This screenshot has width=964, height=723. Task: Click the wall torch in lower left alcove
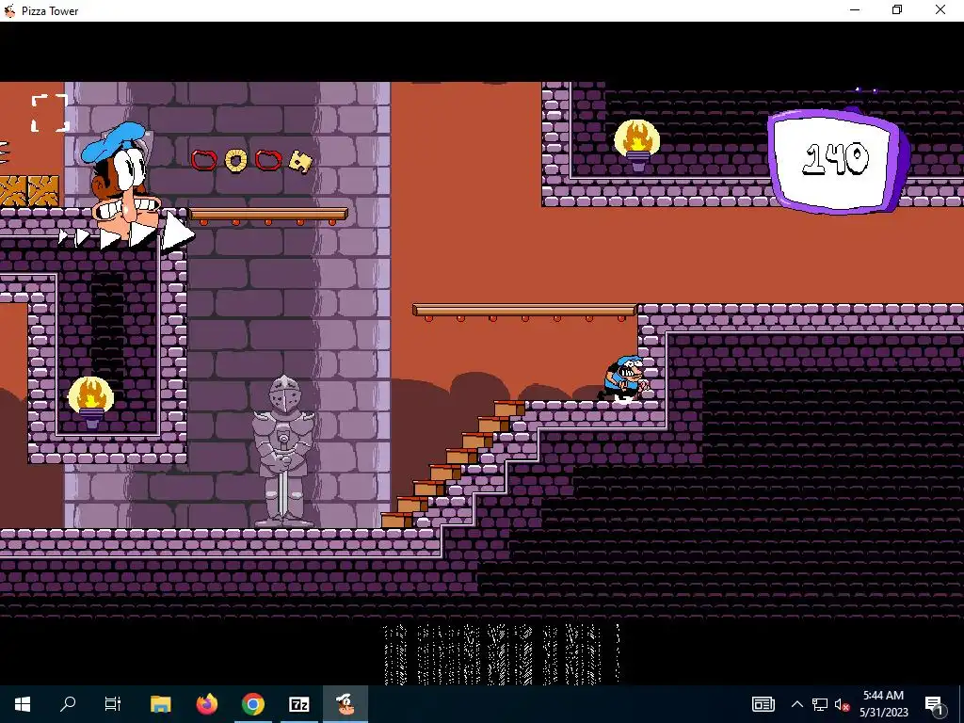(x=91, y=402)
